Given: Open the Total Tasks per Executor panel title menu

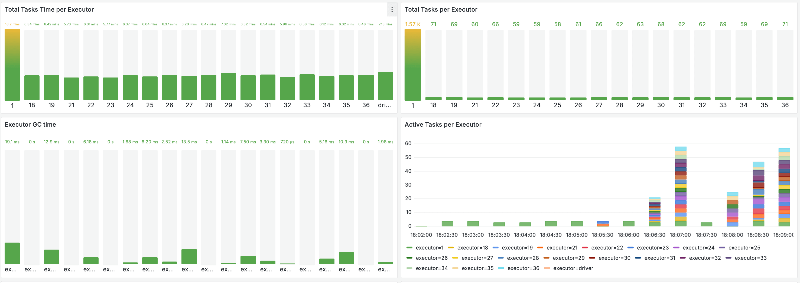Looking at the screenshot, I should tap(441, 10).
